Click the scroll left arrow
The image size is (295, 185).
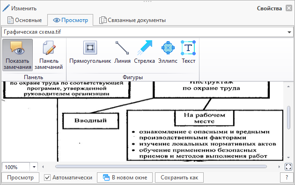43,167
